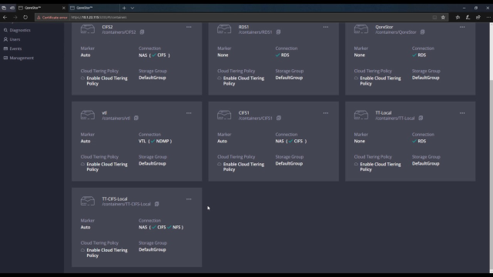
Task: Copy the /containers/RDS1 path
Action: click(x=279, y=32)
